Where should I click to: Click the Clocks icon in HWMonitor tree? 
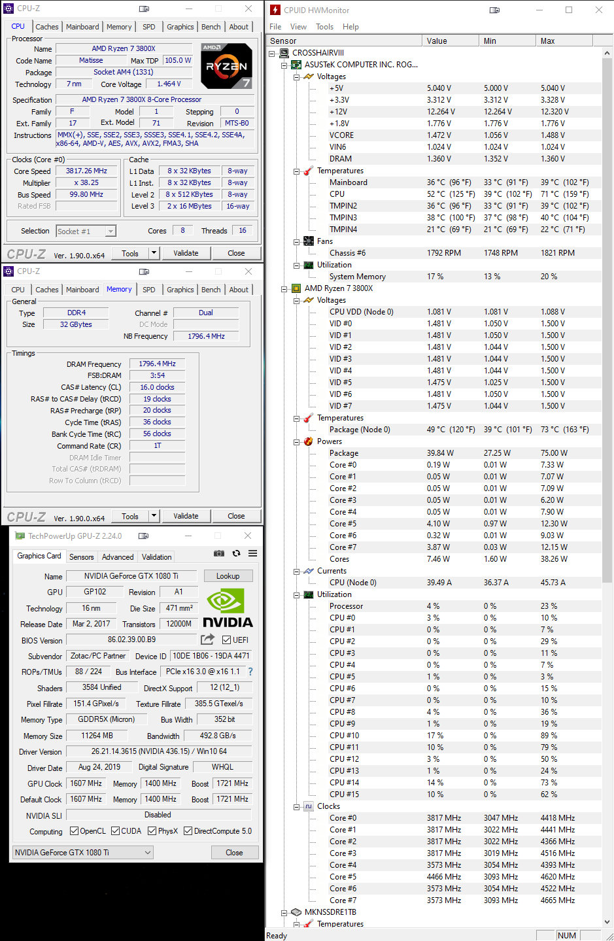(x=309, y=806)
